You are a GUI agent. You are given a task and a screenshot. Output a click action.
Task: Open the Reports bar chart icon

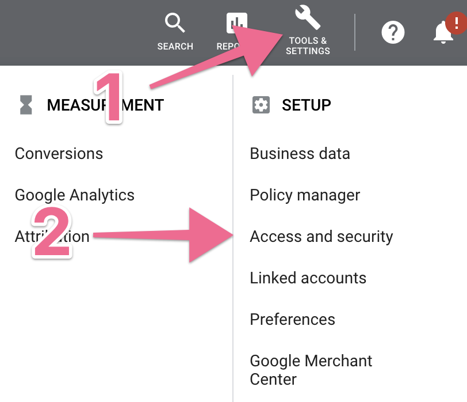[x=236, y=23]
